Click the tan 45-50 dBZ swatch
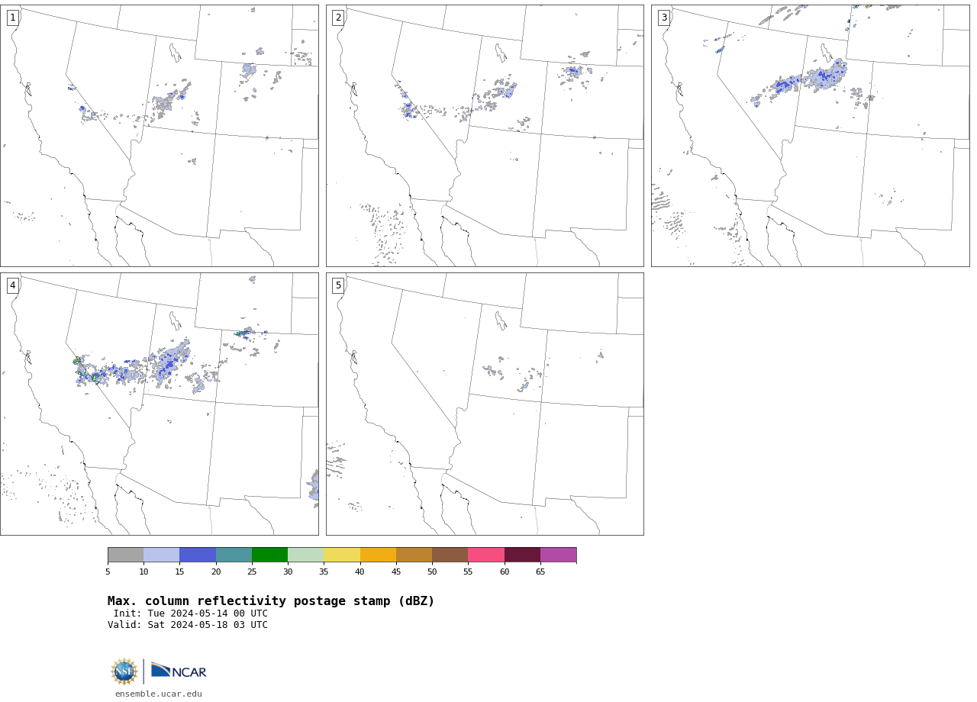977x702 pixels. coord(414,555)
